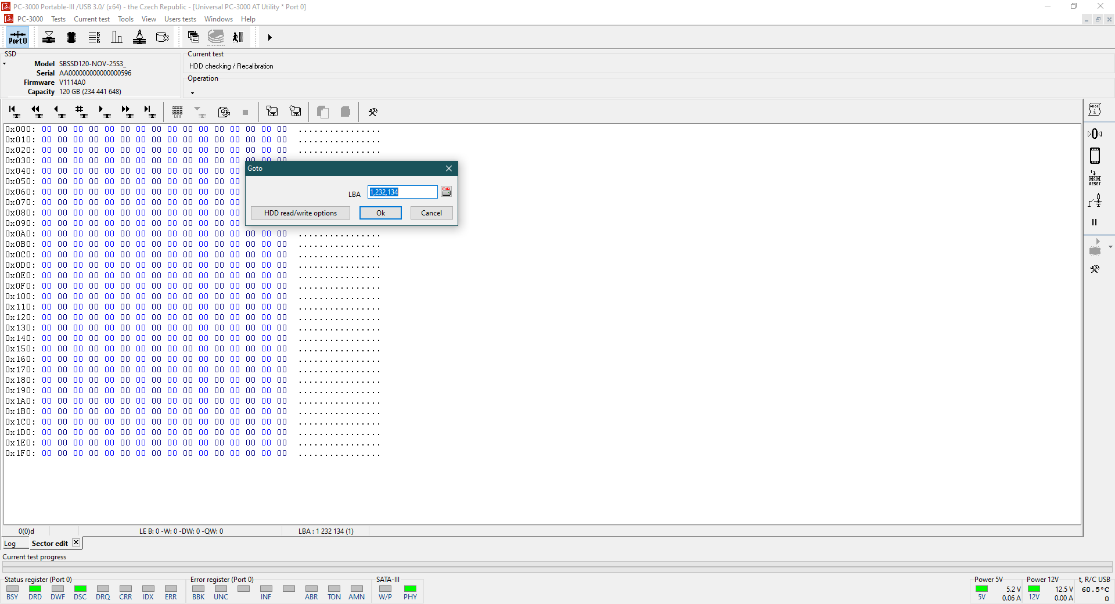Open the Operation dropdown arrow

192,93
